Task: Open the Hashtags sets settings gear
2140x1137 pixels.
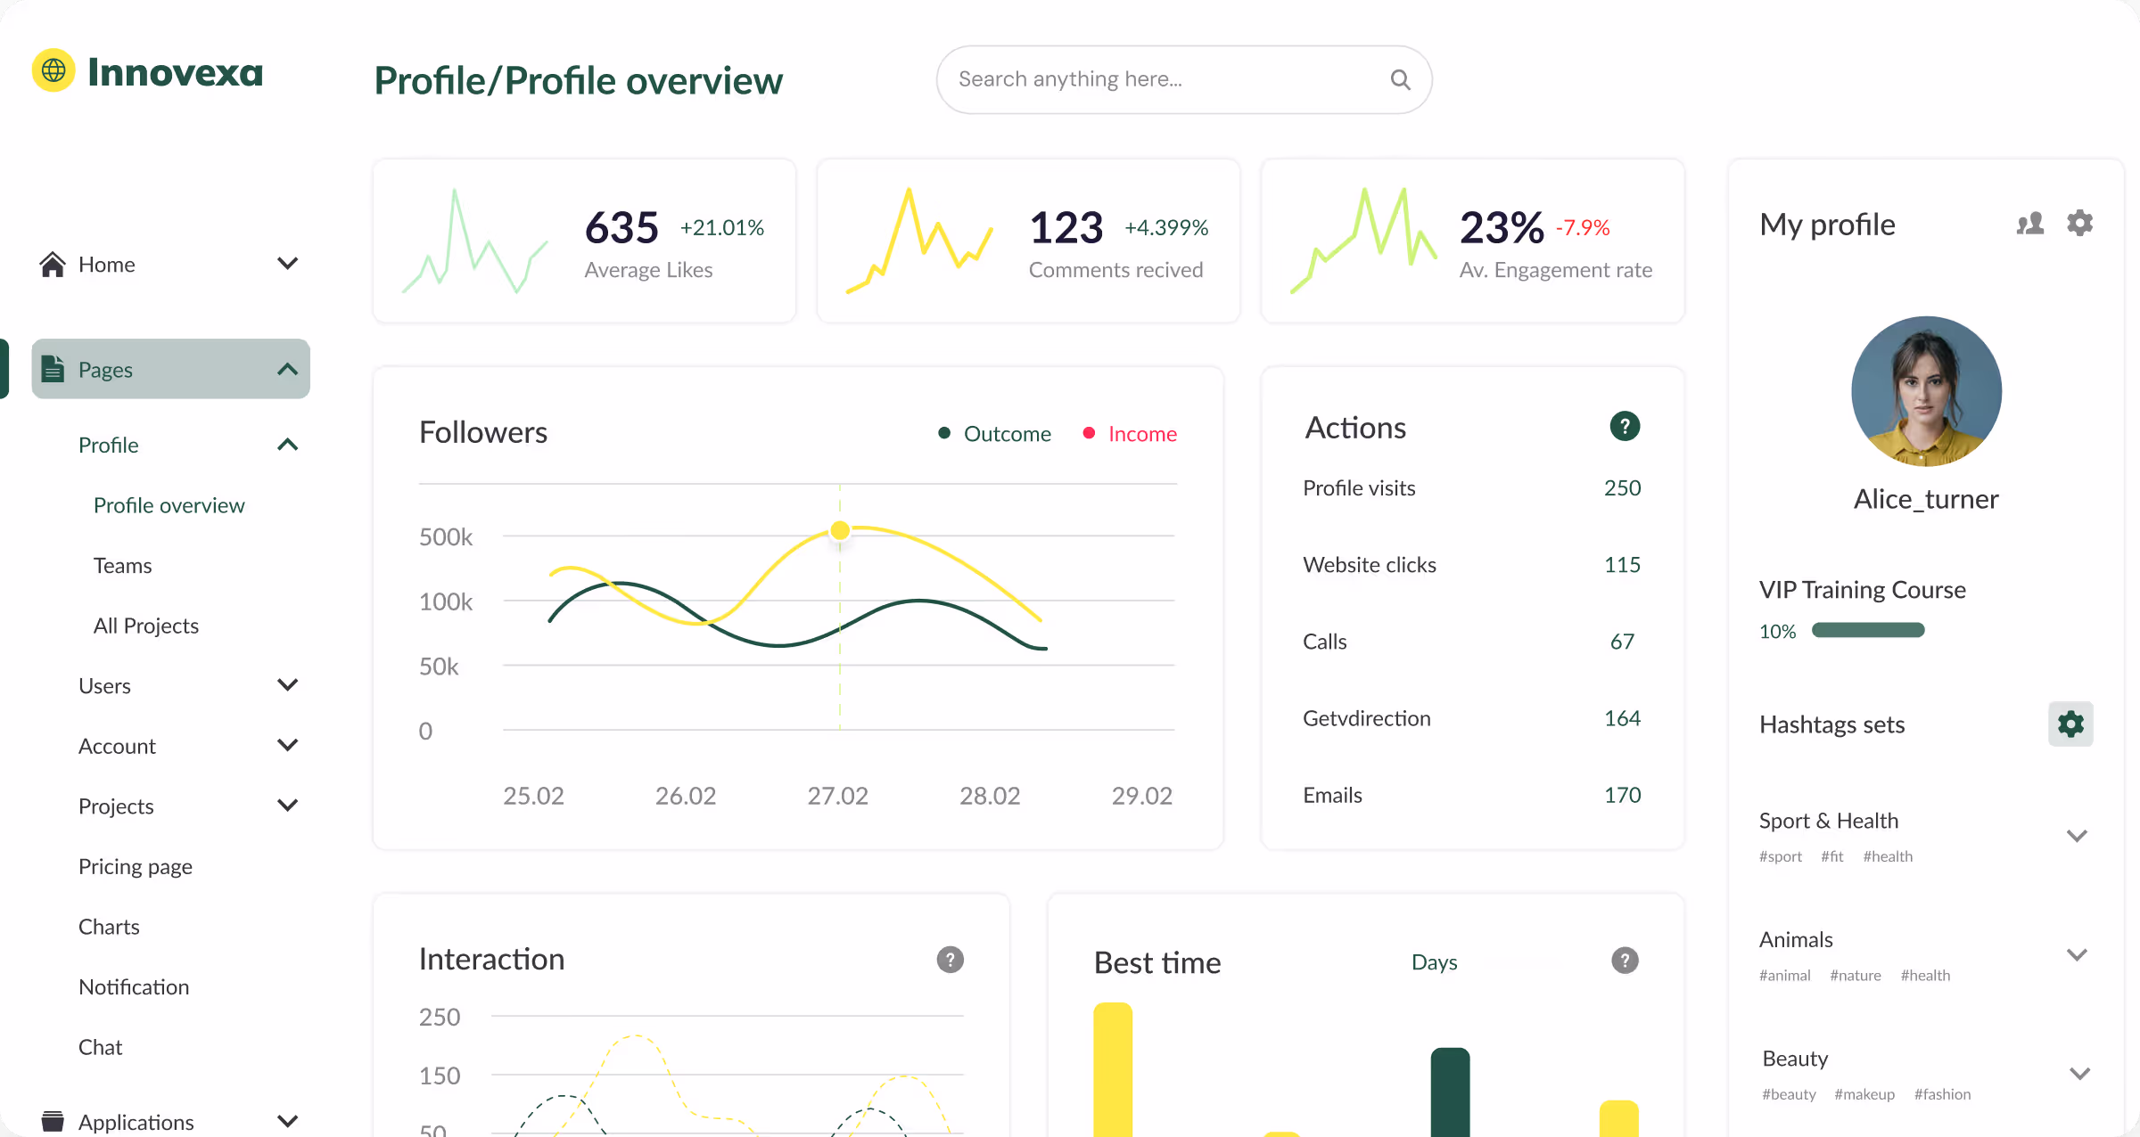Action: [x=2070, y=724]
